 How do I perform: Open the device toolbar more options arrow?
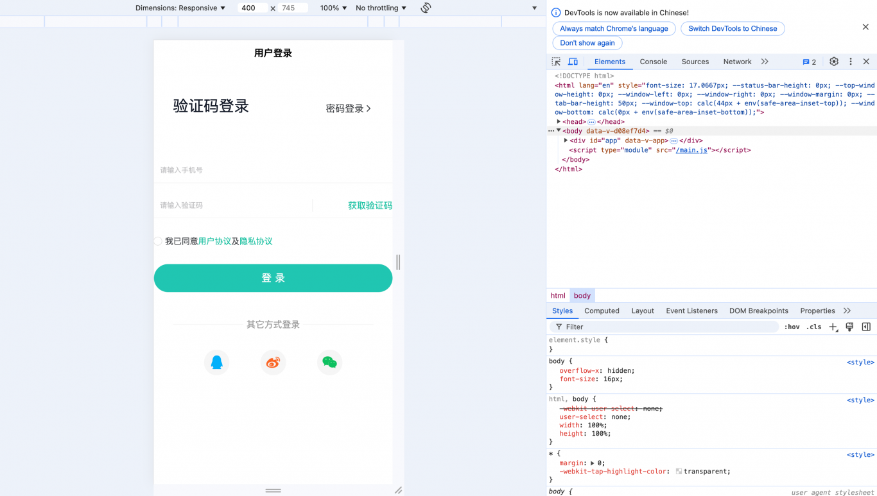coord(534,8)
